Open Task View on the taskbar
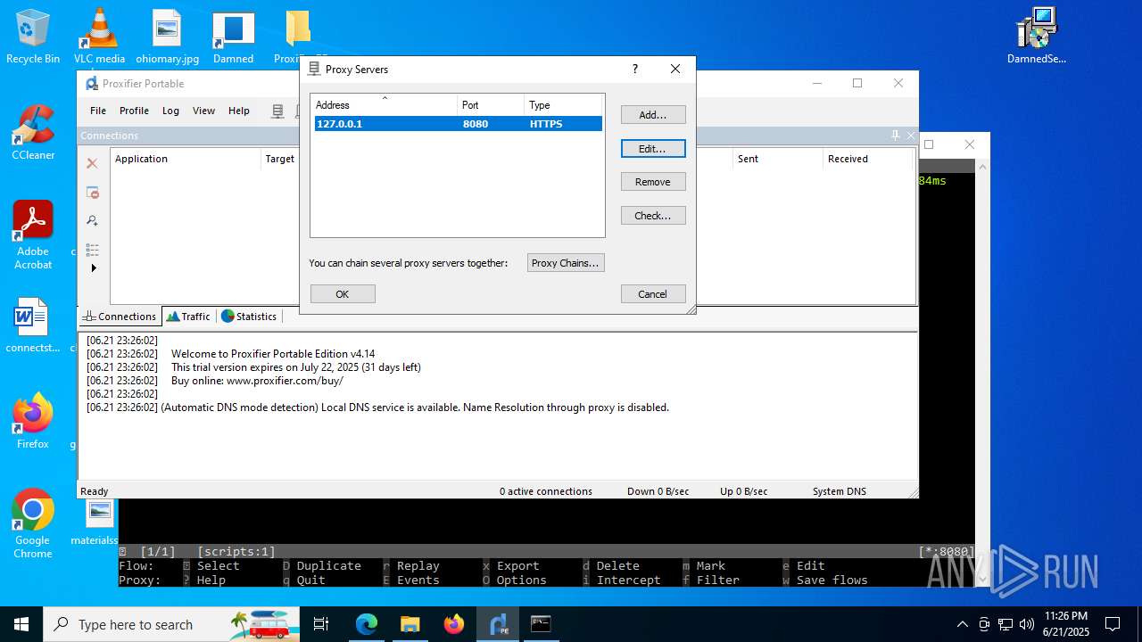The width and height of the screenshot is (1142, 642). [x=322, y=624]
